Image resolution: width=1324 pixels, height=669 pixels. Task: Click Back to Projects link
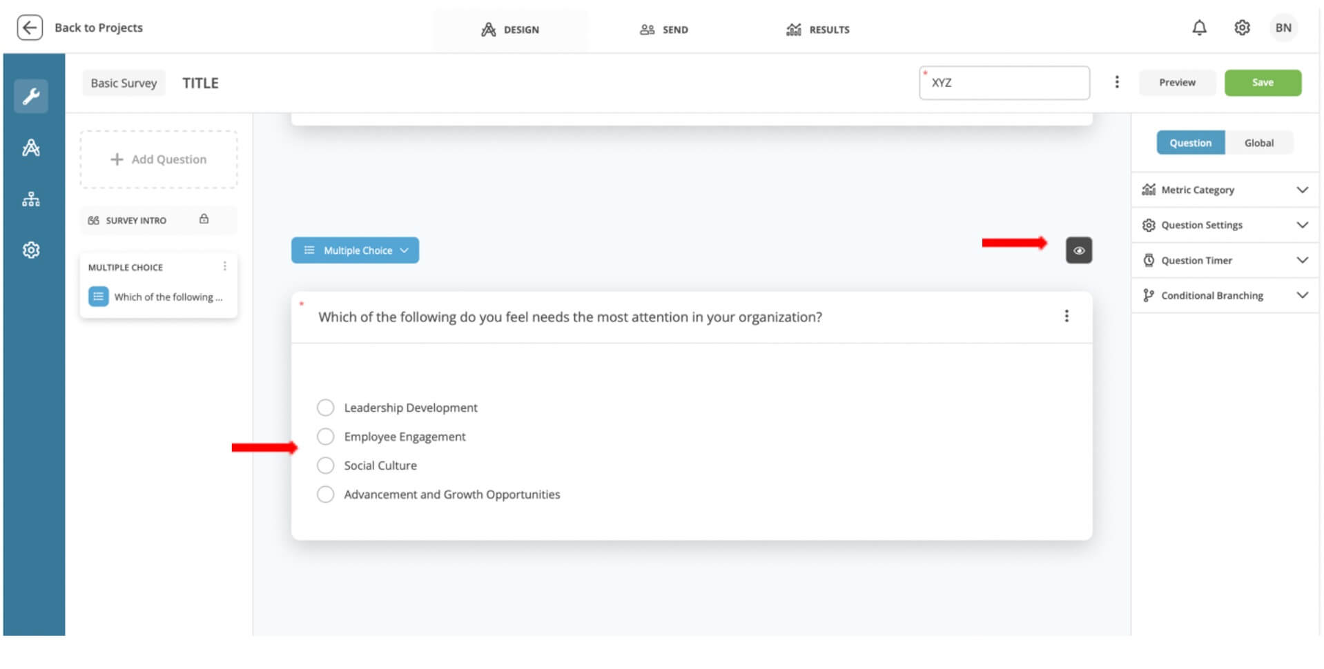pyautogui.click(x=99, y=28)
